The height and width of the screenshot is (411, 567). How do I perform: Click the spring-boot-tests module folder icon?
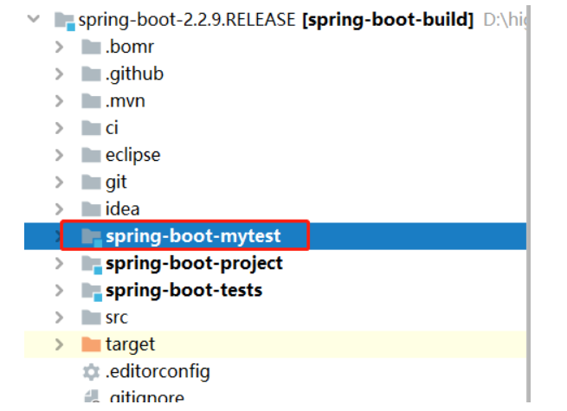click(x=92, y=292)
